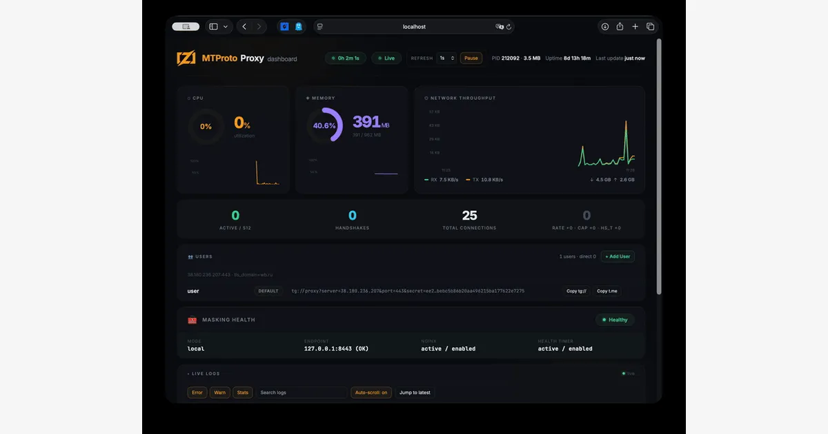Screen dimensions: 828x434
Task: Open the blue shield extension icon
Action: [284, 27]
